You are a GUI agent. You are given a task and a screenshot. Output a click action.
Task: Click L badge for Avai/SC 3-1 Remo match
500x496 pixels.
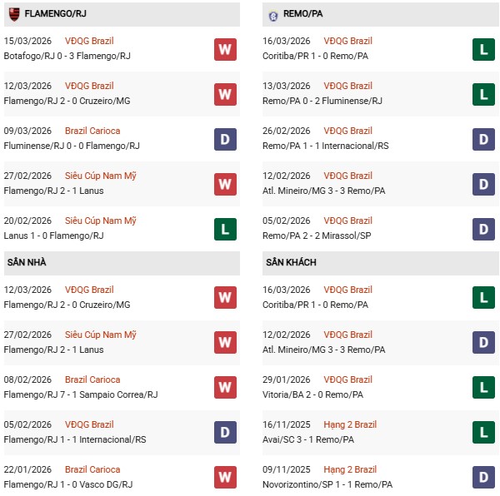483,433
